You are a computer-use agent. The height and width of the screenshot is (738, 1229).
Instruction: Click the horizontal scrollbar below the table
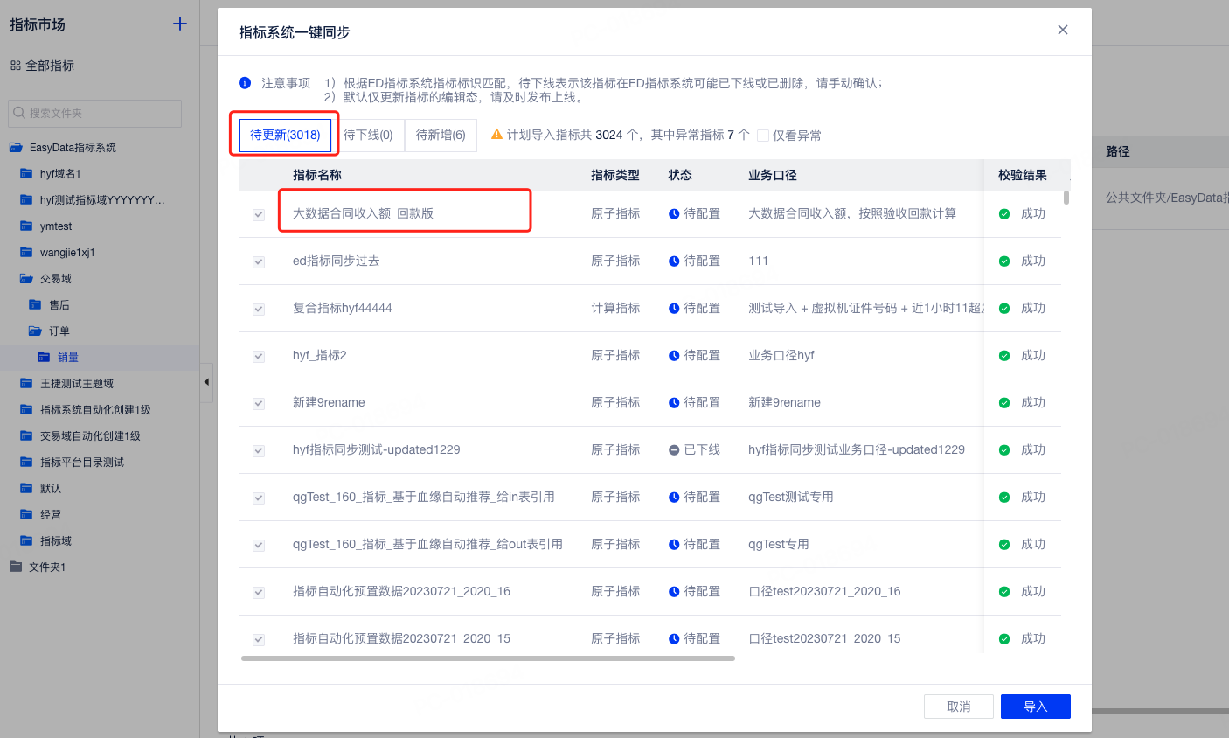tap(488, 658)
